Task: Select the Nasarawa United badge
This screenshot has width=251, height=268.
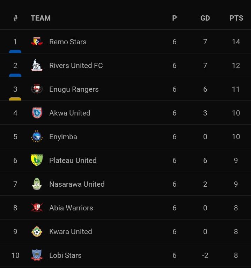Action: [37, 184]
